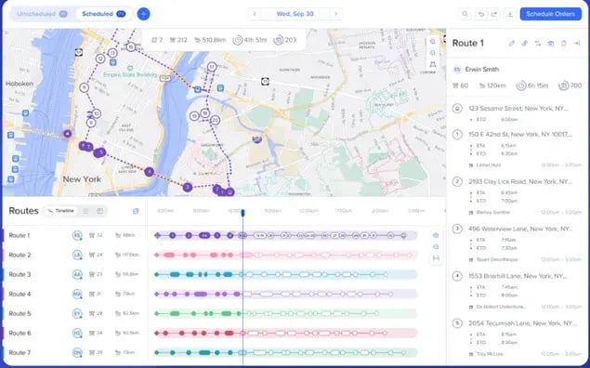Open Route 4 driver avatar MA
The image size is (590, 368).
(x=77, y=294)
